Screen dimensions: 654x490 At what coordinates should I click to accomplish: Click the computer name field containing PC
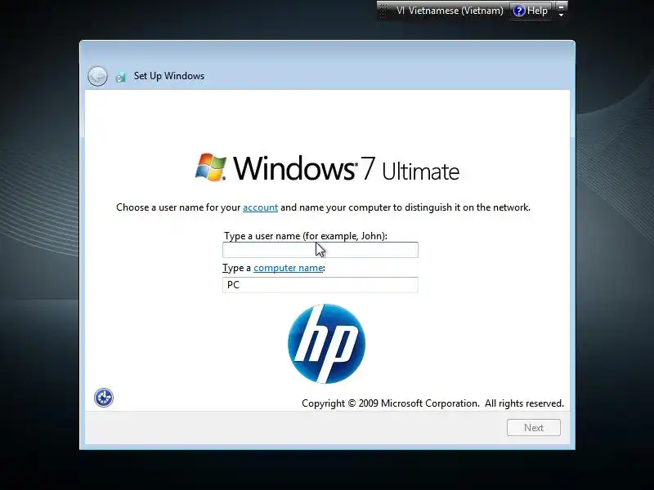coord(320,285)
